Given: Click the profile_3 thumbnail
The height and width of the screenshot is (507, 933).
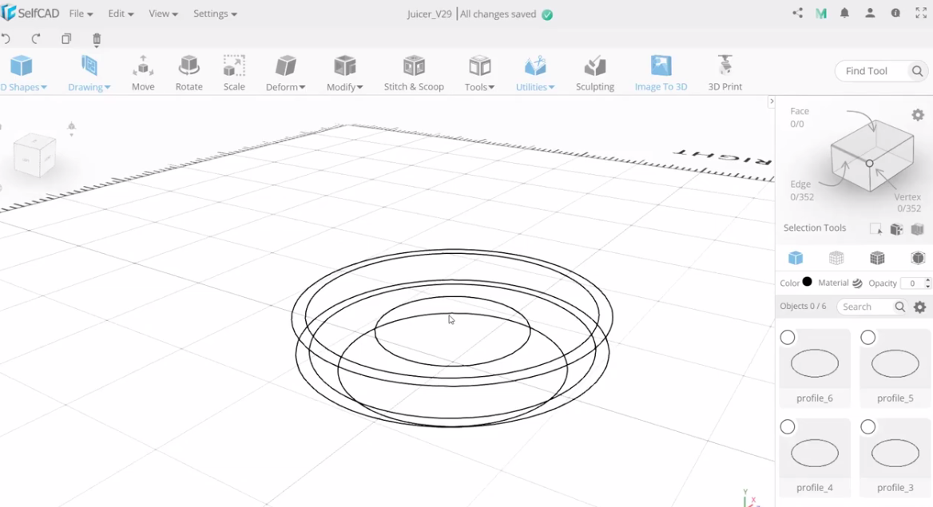Looking at the screenshot, I should (895, 454).
